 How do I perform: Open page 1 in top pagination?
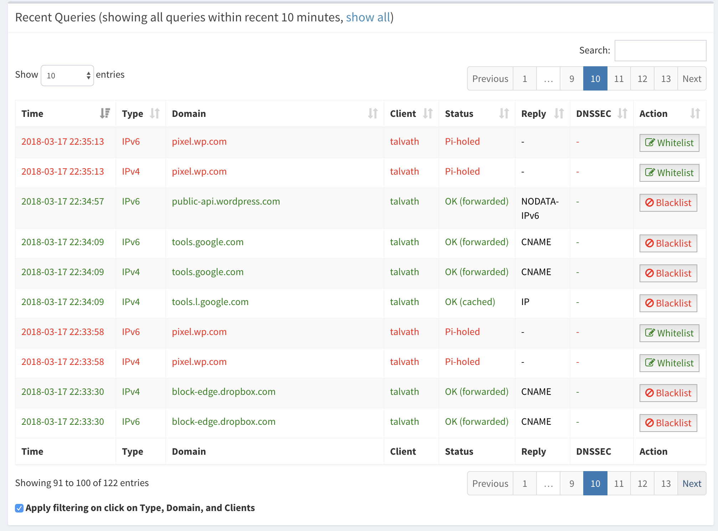click(525, 78)
